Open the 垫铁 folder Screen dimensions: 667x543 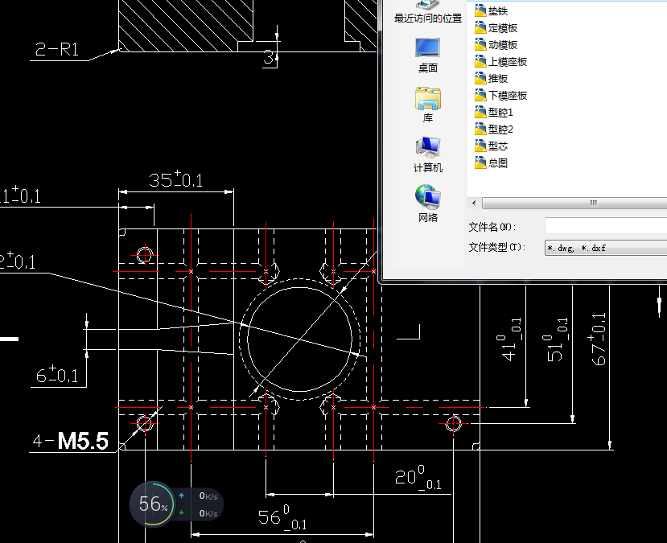492,10
